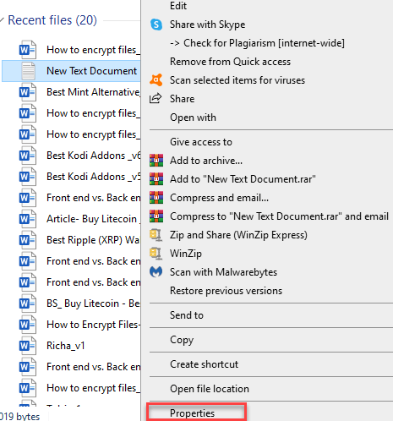Click the WinRAR icon beside Add to archive

[x=156, y=161]
